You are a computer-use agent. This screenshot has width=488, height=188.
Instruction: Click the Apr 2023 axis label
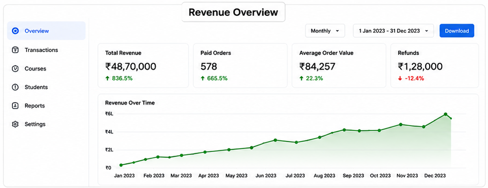(x=209, y=176)
